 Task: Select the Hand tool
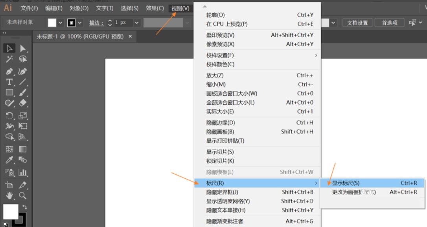pos(9,196)
